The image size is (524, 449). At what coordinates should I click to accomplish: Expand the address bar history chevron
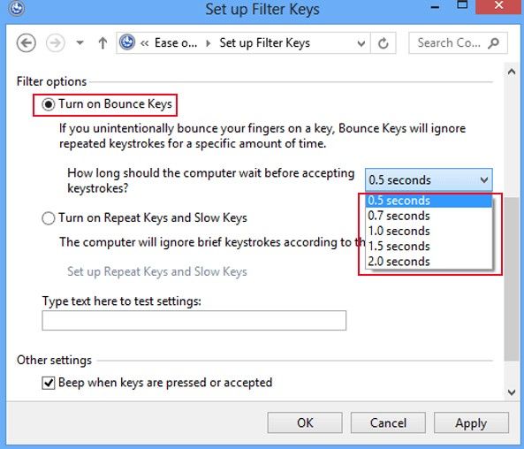pos(361,43)
